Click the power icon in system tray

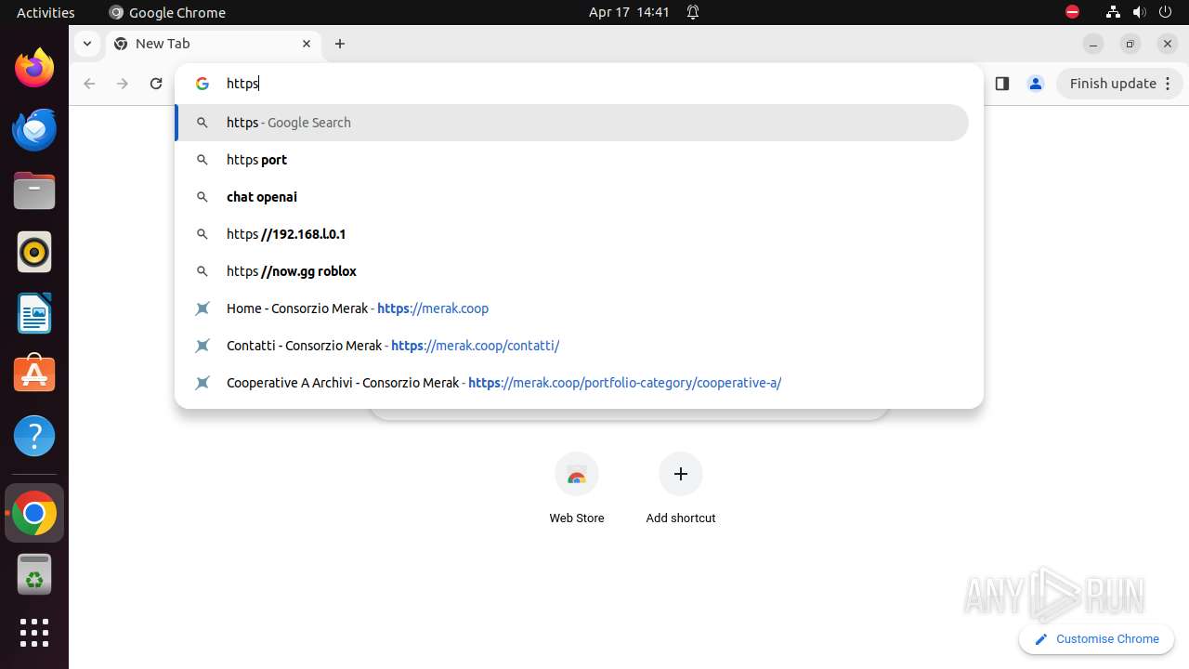pos(1165,12)
